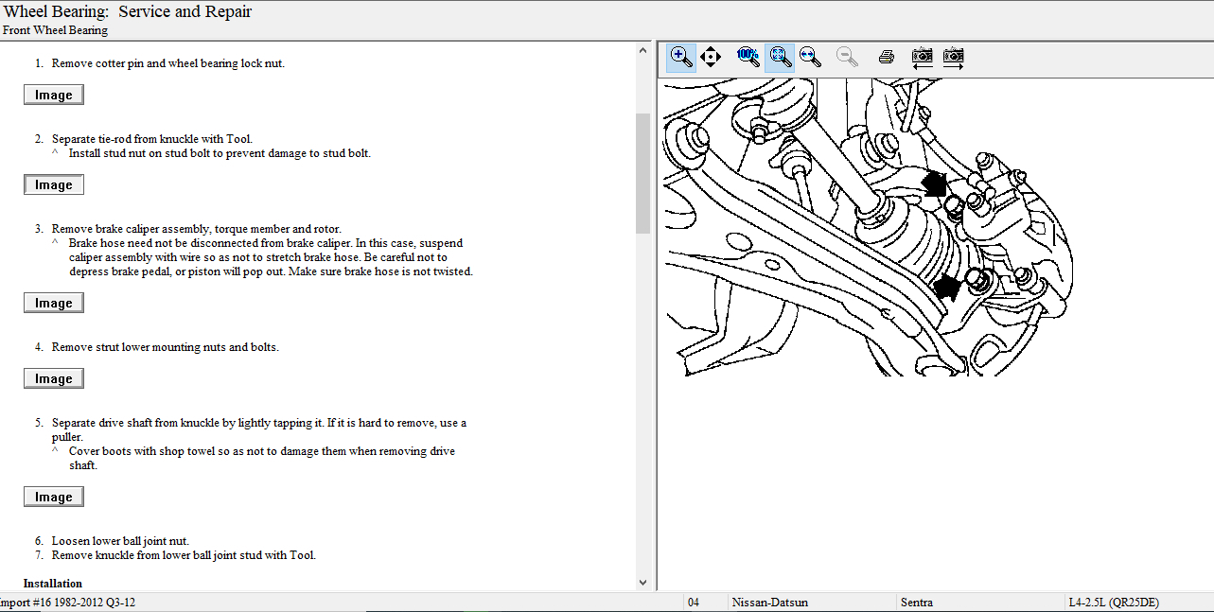Open Image for brake caliper step
The image size is (1214, 612).
54,303
